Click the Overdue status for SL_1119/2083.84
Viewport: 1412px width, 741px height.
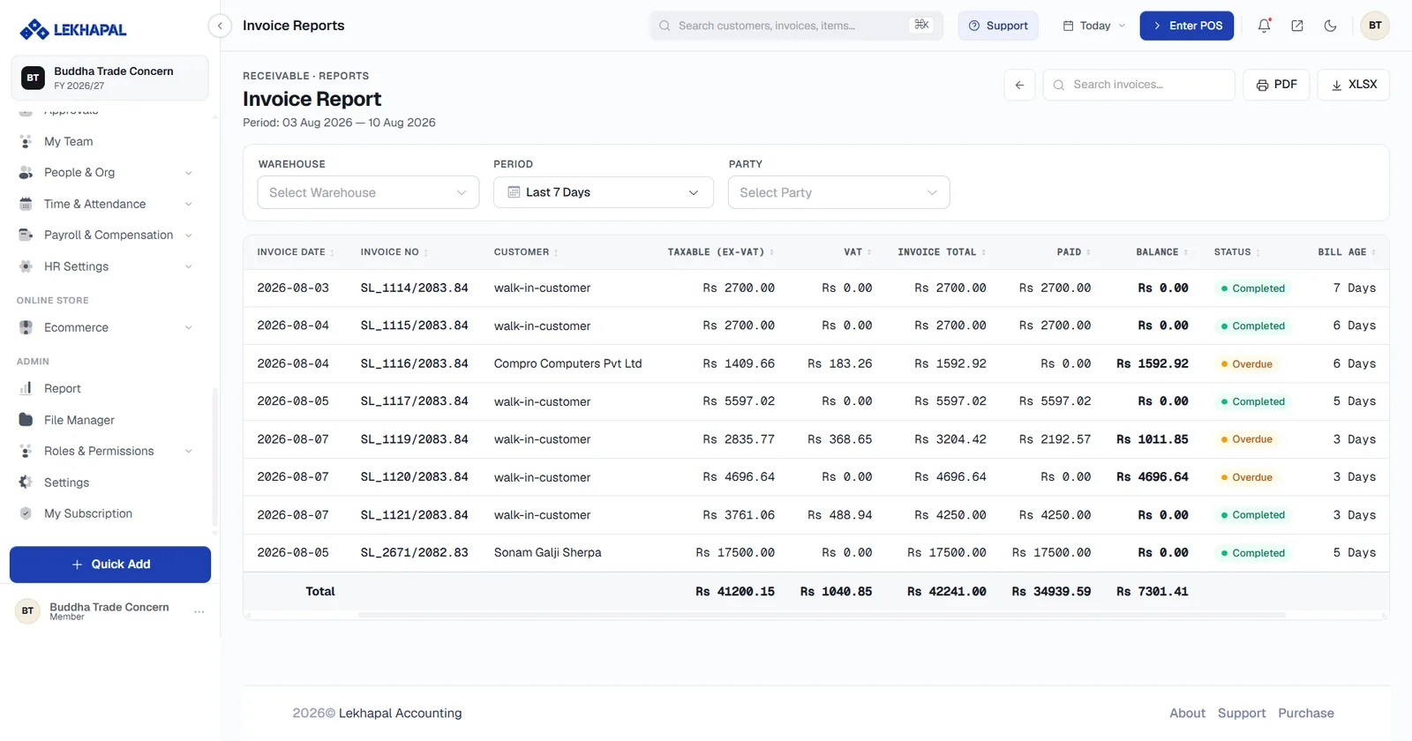point(1246,439)
